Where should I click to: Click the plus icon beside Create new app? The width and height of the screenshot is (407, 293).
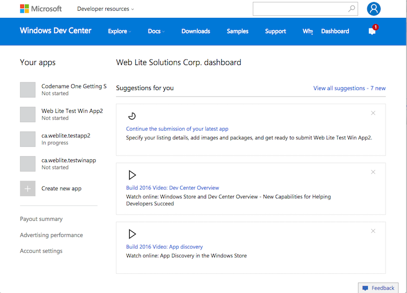click(27, 188)
